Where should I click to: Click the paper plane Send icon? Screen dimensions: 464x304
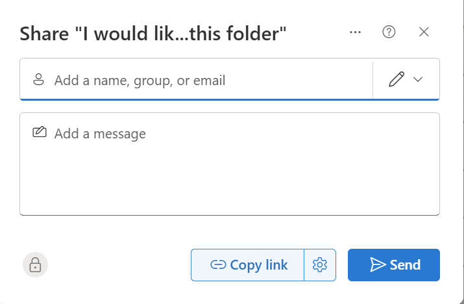(378, 264)
